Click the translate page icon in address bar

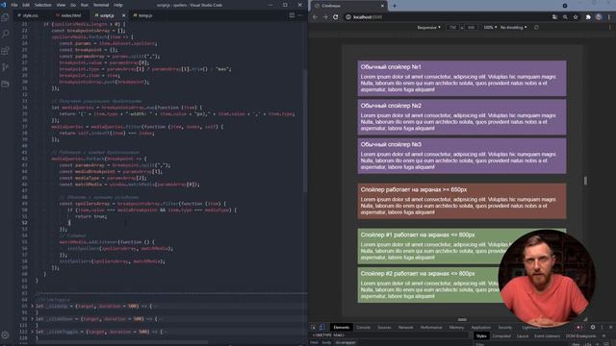[554, 17]
